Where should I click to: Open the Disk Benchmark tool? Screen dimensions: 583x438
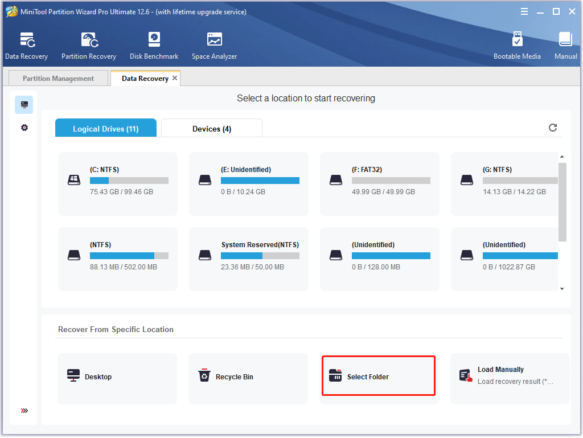click(x=154, y=46)
